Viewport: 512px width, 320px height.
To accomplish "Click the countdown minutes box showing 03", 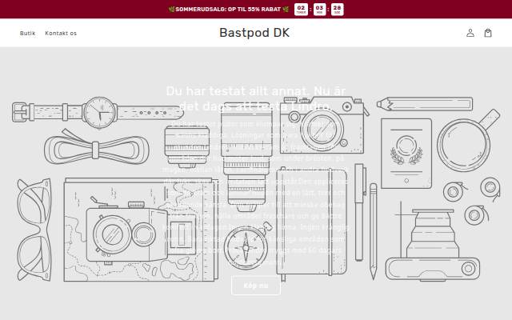I will (319, 9).
